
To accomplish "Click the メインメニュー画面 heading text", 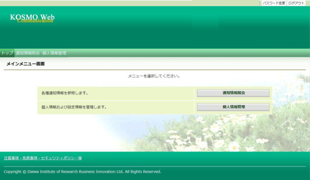I will [x=25, y=64].
